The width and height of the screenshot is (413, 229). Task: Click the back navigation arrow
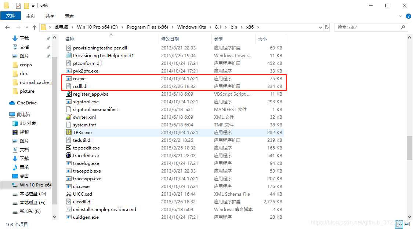click(7, 27)
